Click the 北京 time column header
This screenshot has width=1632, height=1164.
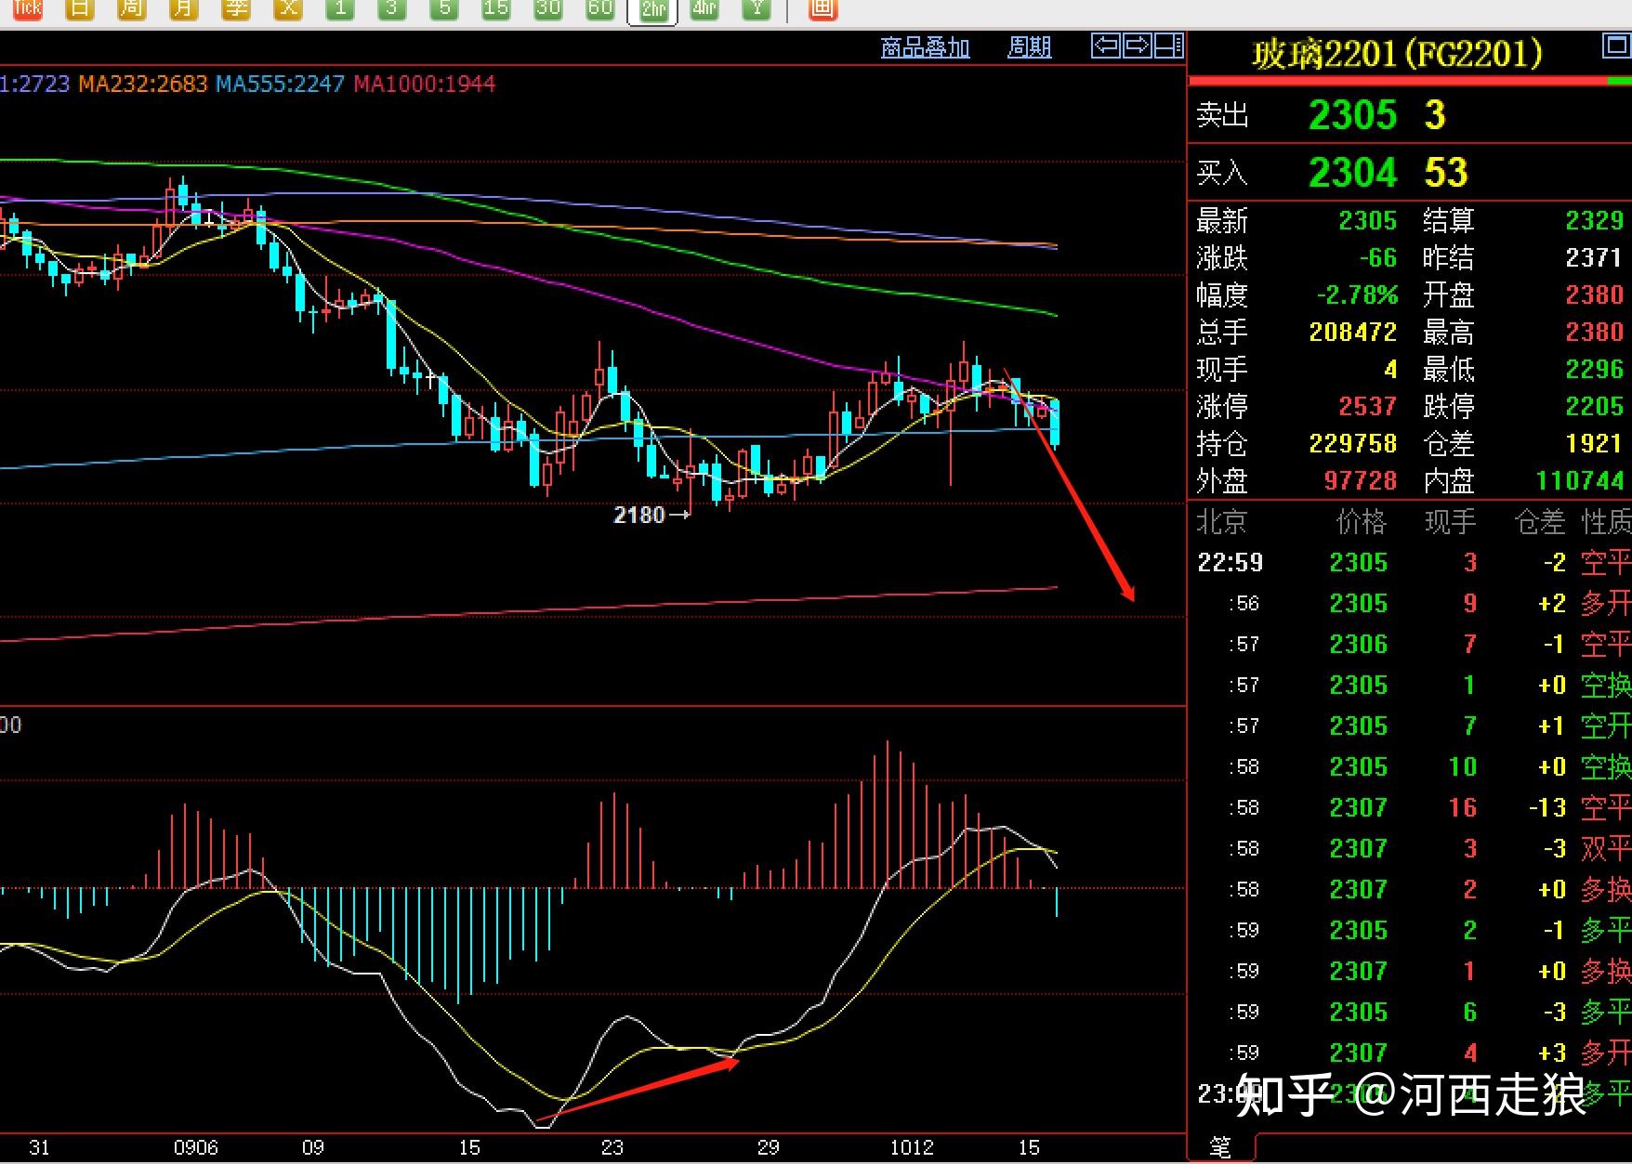1221,522
